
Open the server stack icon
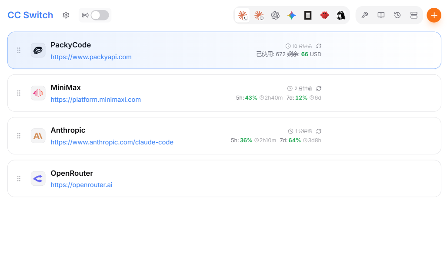coord(414,15)
